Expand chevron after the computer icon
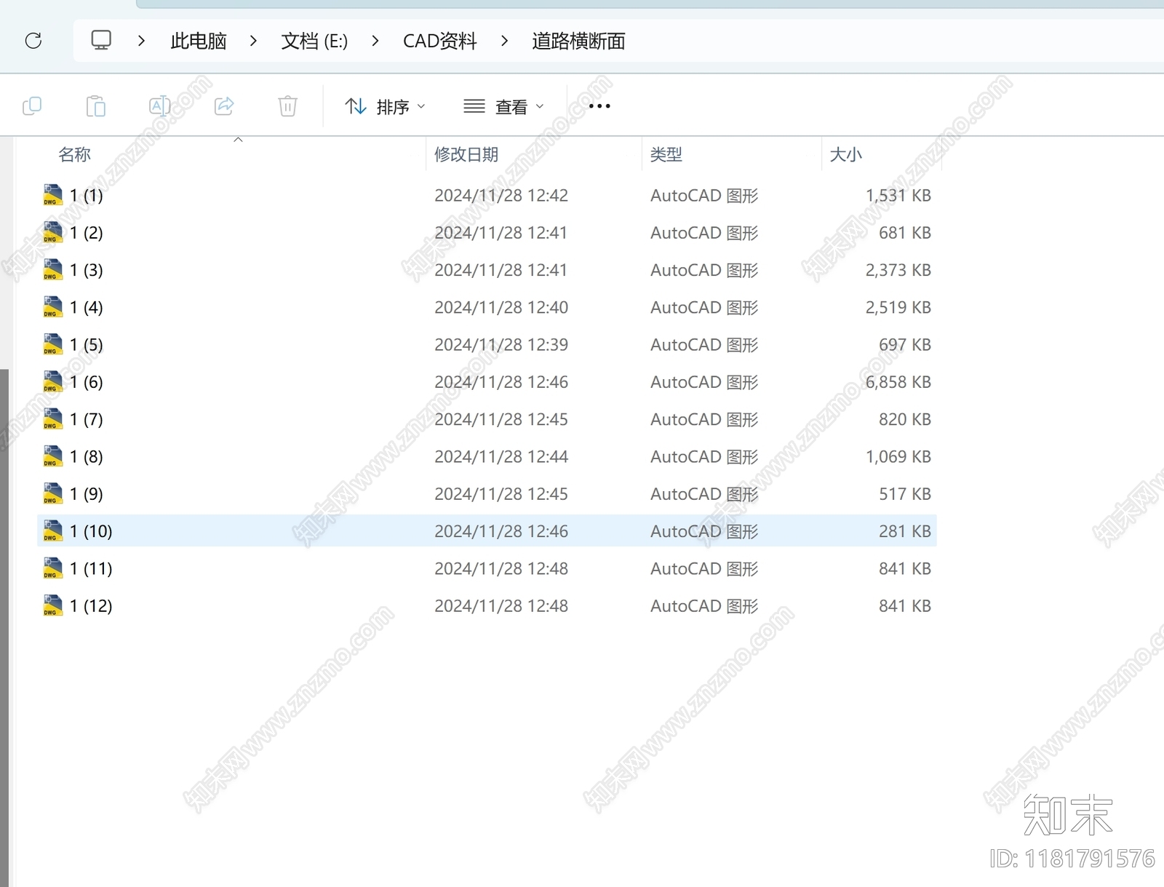The width and height of the screenshot is (1164, 887). pos(141,41)
